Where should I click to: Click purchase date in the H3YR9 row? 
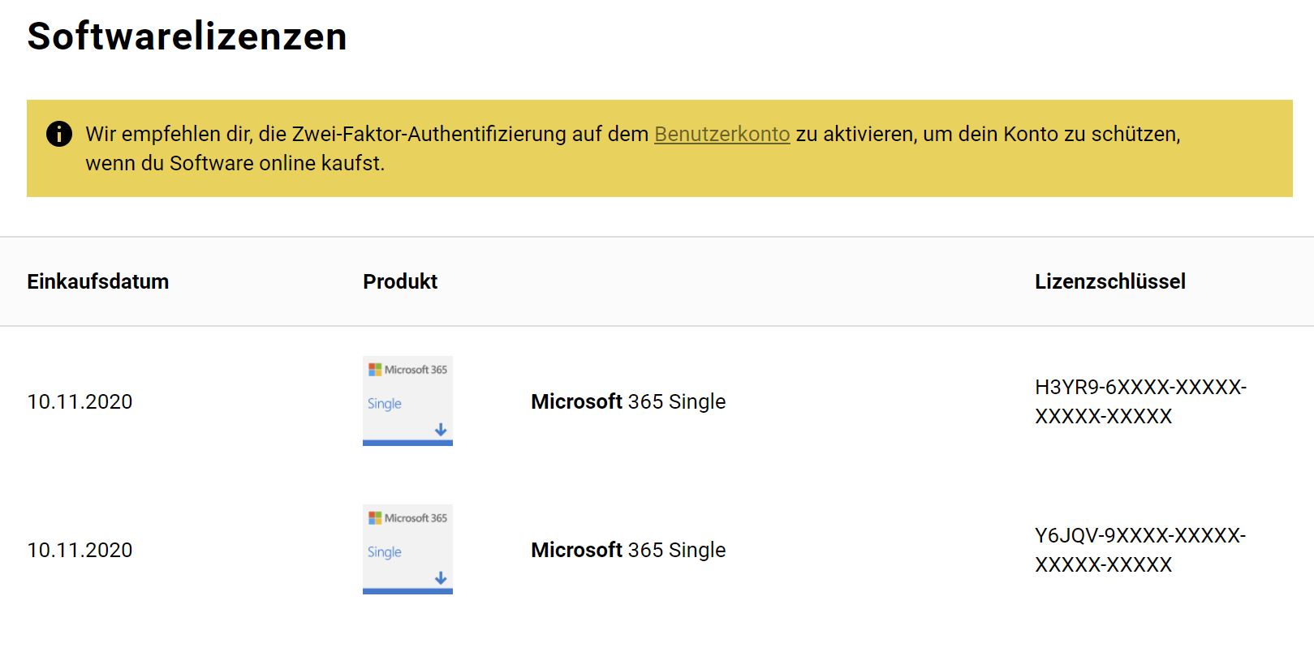(80, 401)
